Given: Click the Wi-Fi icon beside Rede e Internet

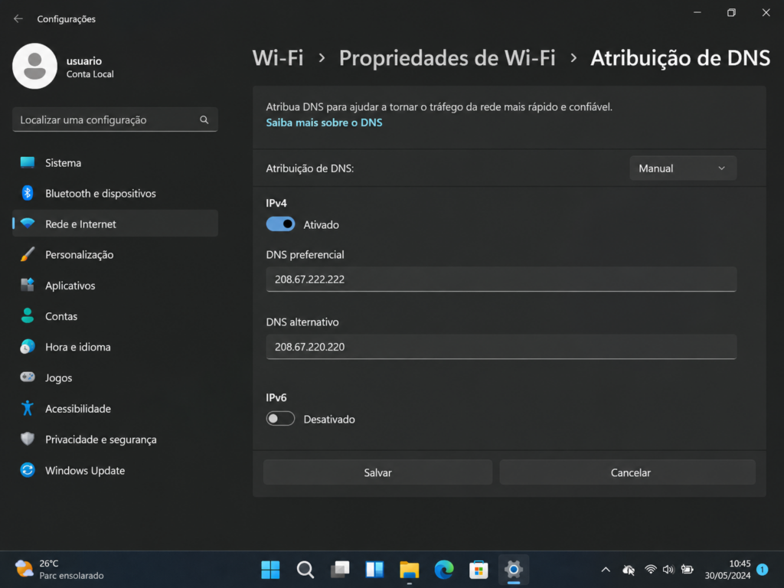Looking at the screenshot, I should [x=28, y=224].
